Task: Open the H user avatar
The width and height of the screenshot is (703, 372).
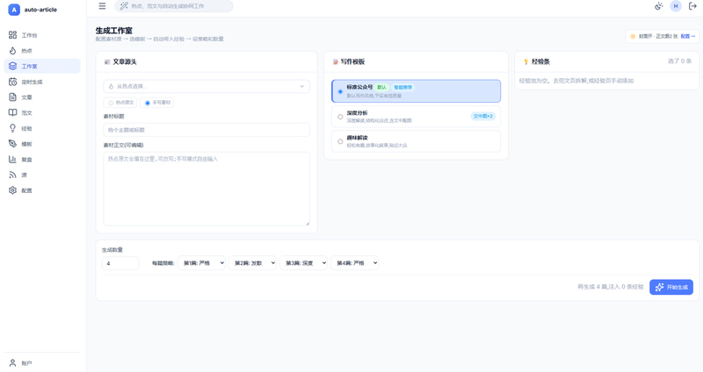Action: coord(676,6)
